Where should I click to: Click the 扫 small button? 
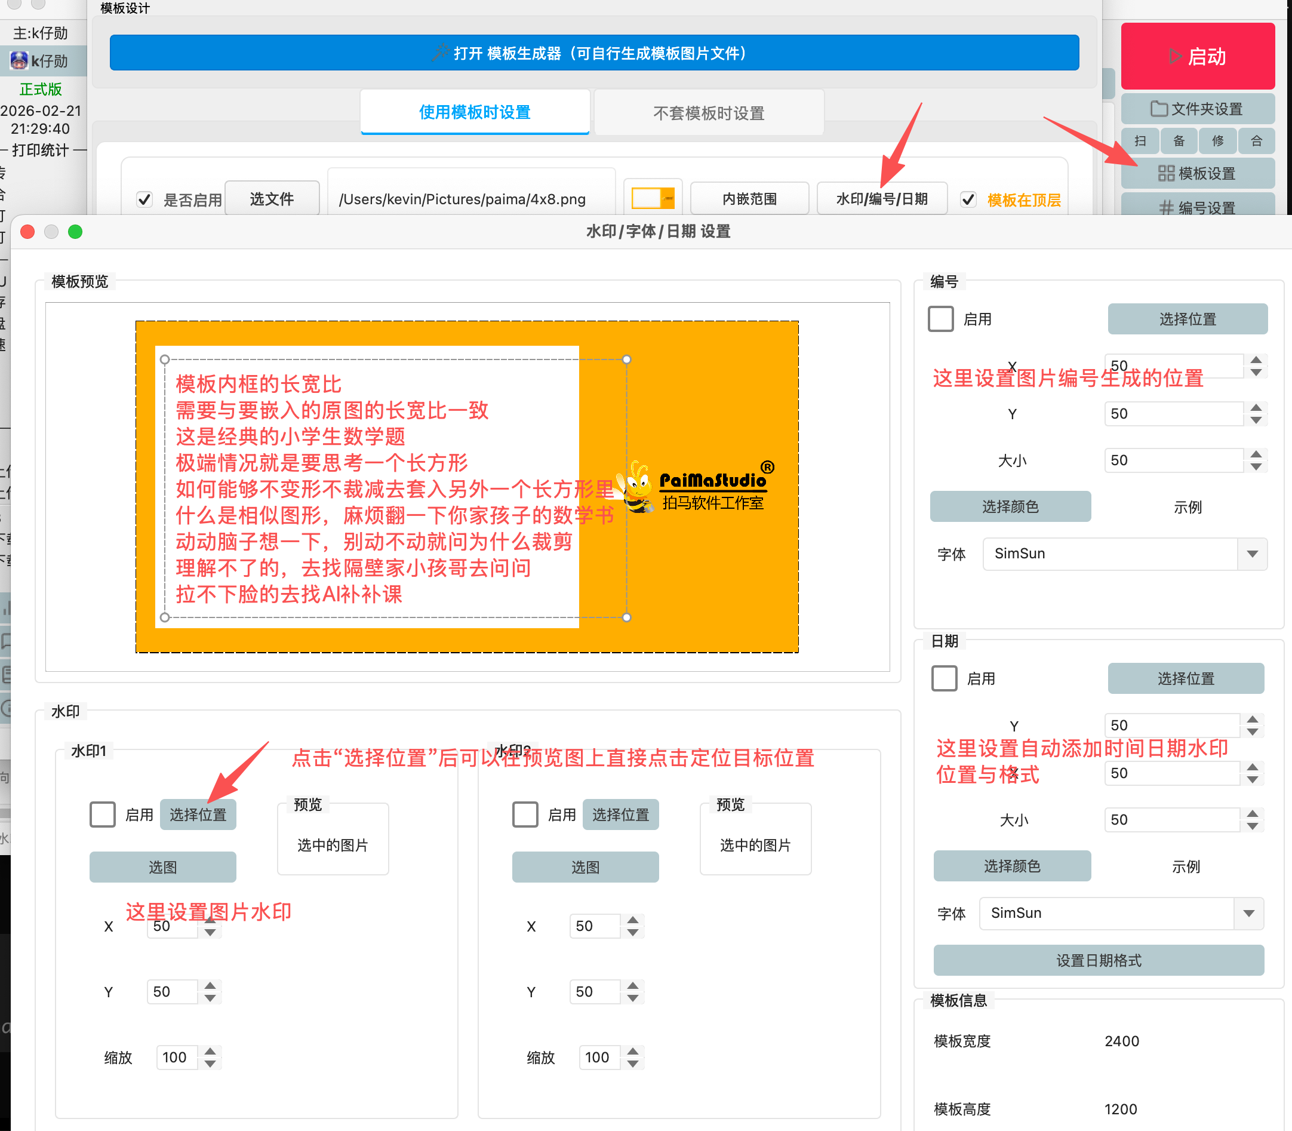click(1140, 141)
